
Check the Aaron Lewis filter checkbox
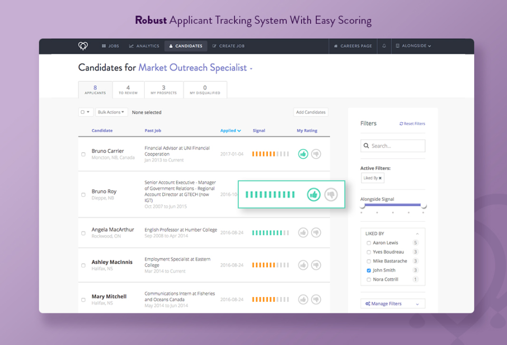point(369,243)
